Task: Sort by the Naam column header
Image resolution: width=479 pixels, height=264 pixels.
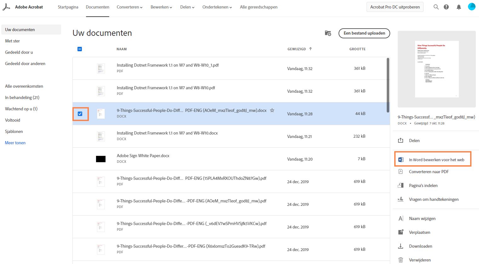Action: 122,49
